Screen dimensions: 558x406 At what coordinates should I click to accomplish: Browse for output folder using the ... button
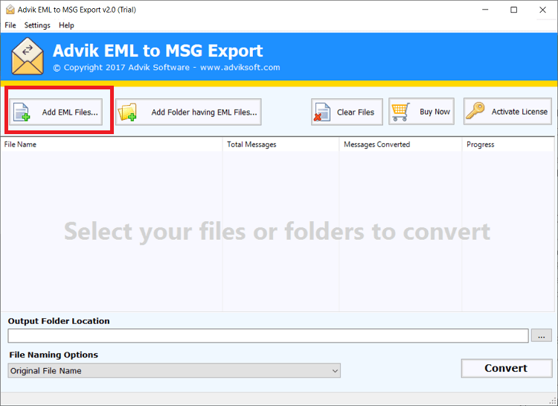click(x=542, y=336)
